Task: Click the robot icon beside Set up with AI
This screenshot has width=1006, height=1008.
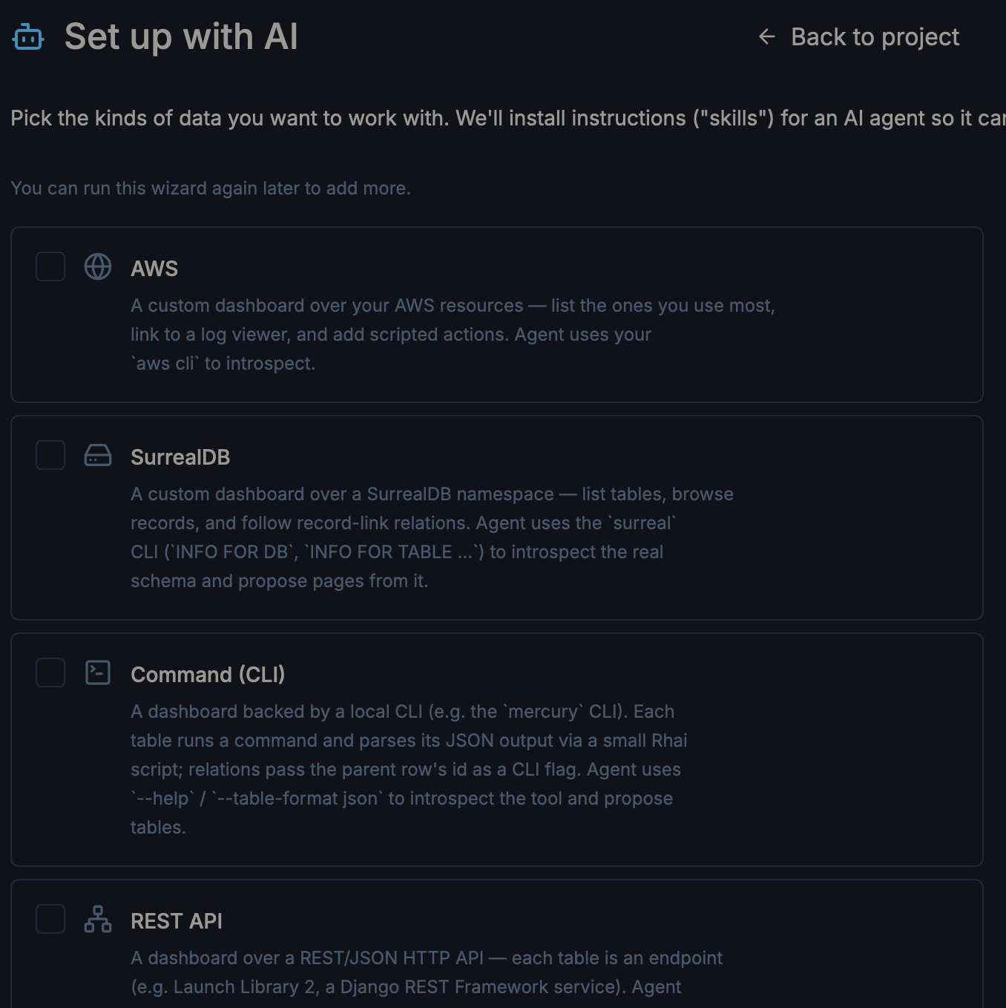Action: click(28, 37)
